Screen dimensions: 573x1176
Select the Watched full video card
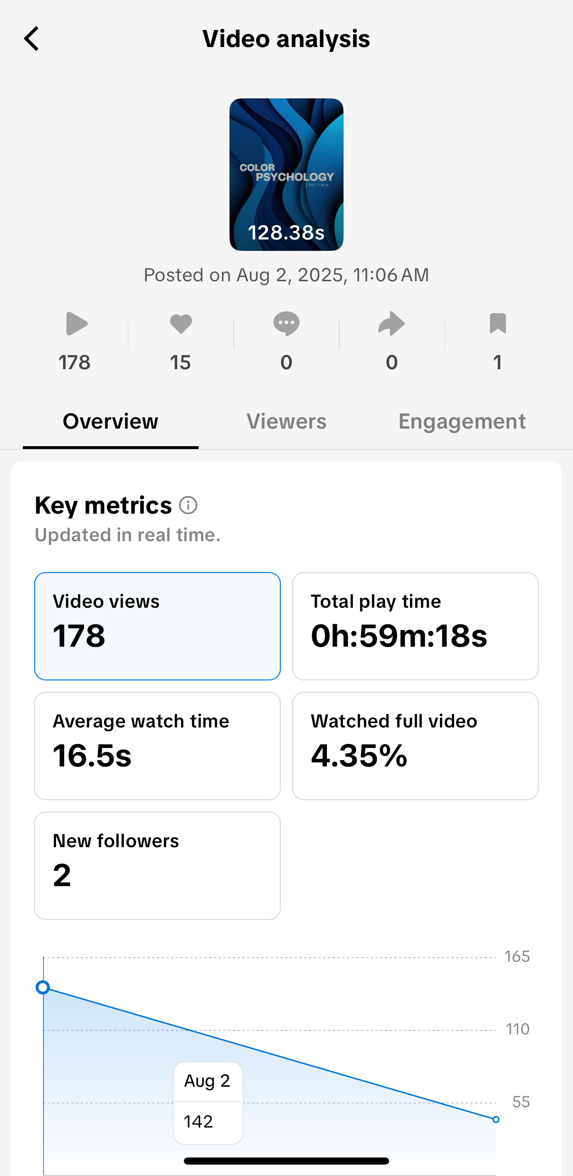(x=415, y=746)
